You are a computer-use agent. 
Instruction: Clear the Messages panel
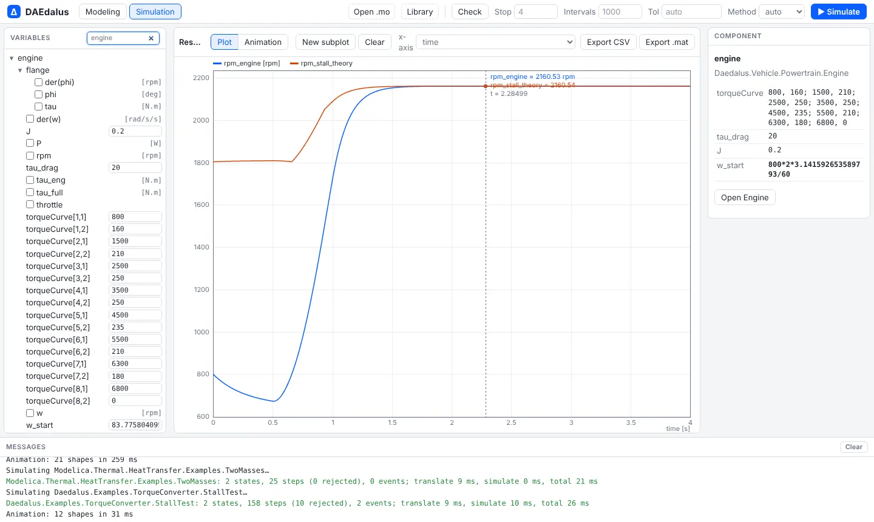coord(854,447)
